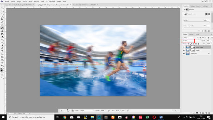Select the Hand tool

[2, 60]
